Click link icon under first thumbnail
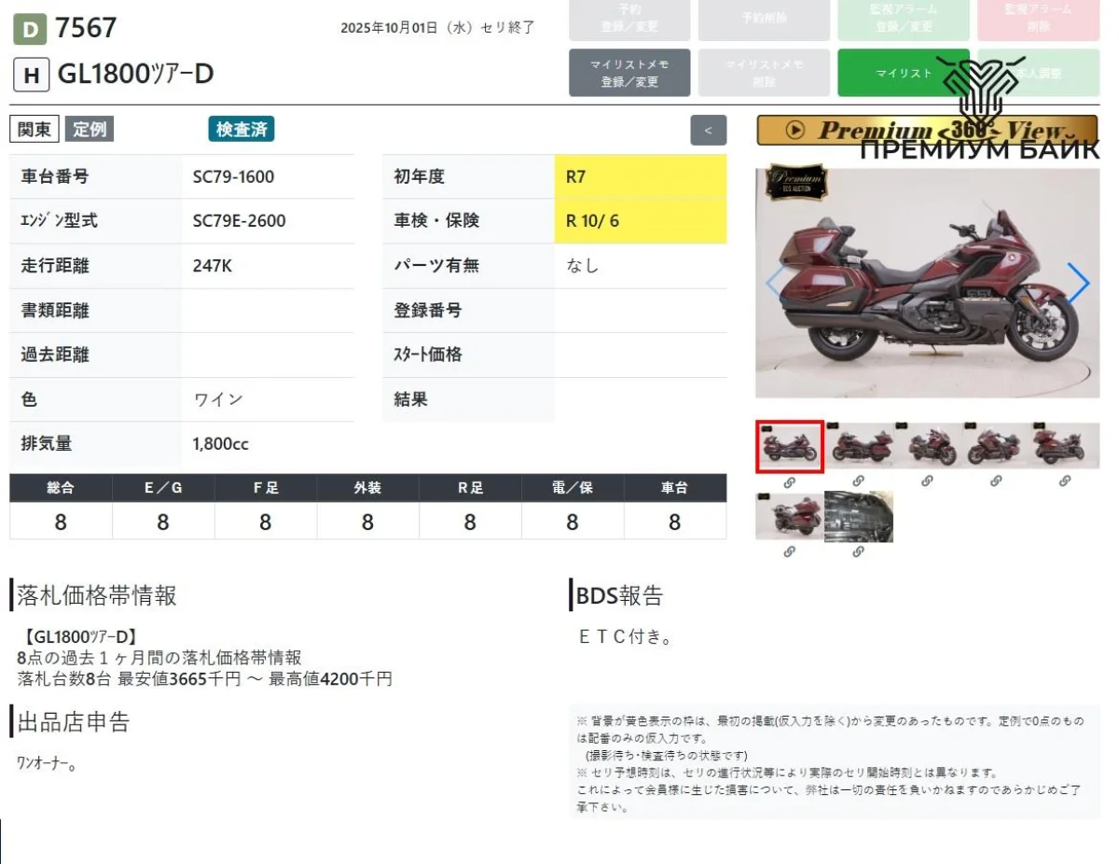Viewport: 1119px width, 864px height. pyautogui.click(x=789, y=481)
